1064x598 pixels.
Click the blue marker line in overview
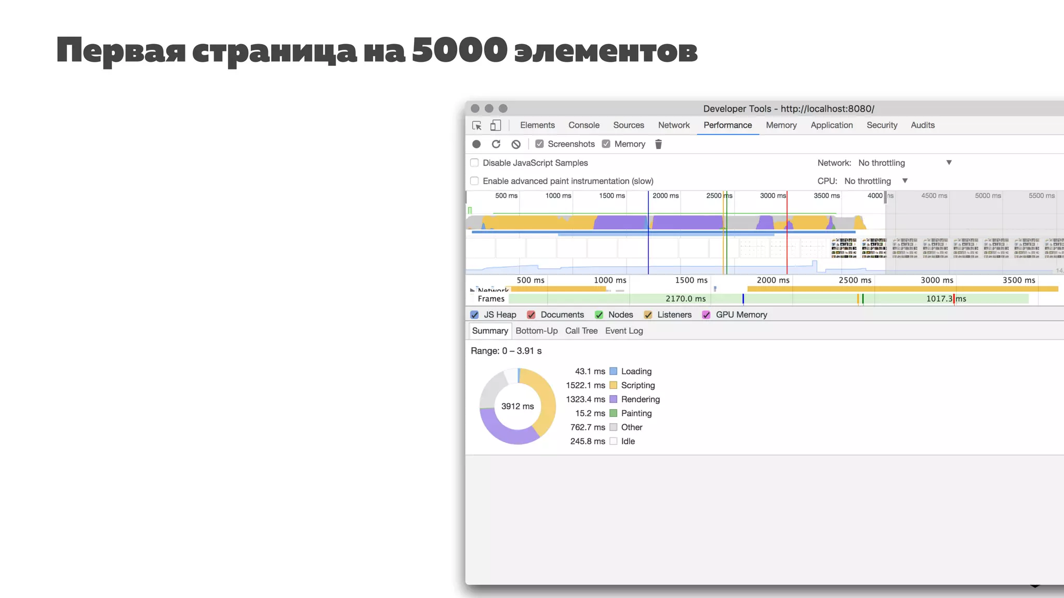[648, 233]
